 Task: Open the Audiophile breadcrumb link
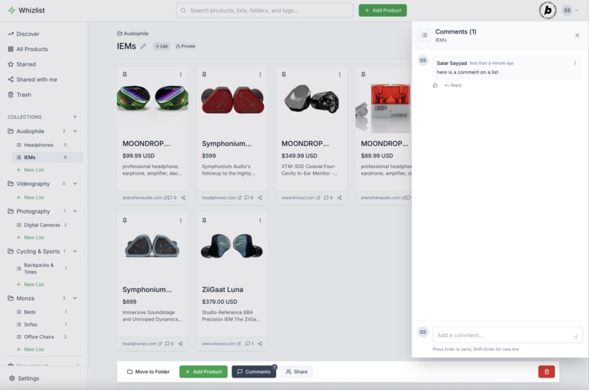132,34
